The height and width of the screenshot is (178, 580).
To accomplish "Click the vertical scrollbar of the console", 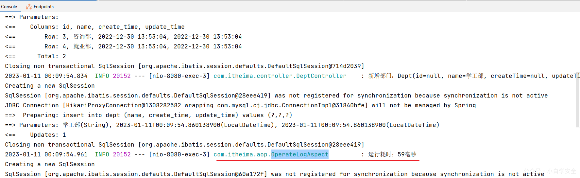I will [x=577, y=100].
